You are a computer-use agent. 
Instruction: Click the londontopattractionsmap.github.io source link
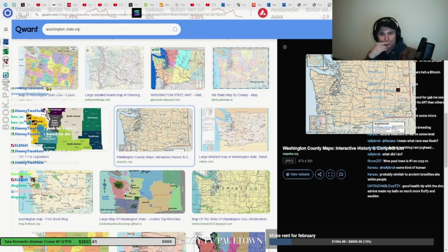coord(120,224)
